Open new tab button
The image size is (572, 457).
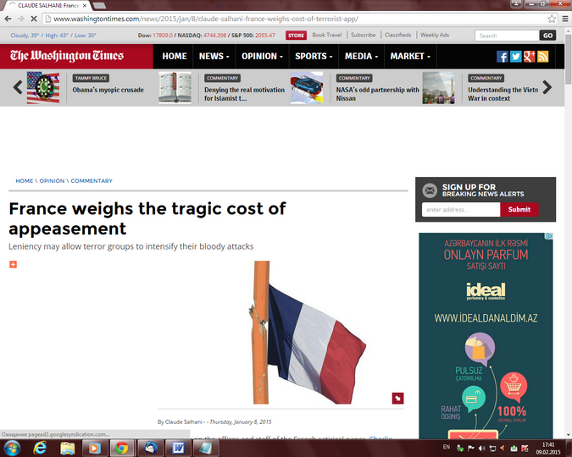coord(99,5)
